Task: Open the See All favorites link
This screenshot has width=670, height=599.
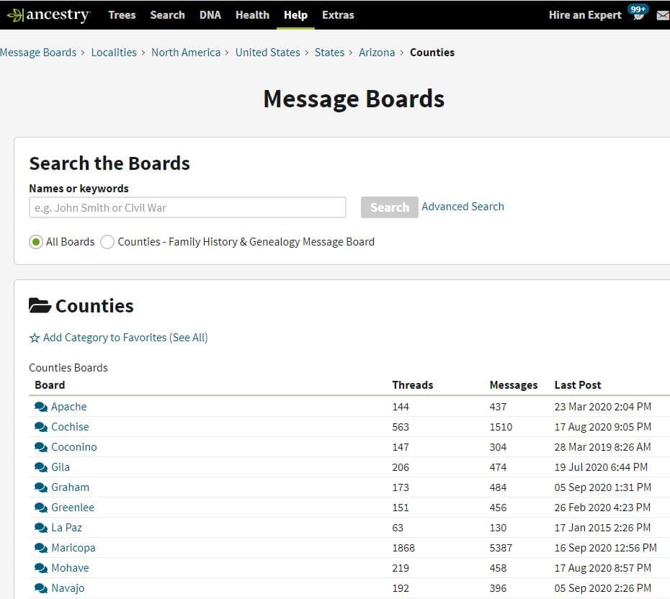Action: [189, 338]
